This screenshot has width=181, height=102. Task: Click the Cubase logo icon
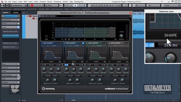(2, 2)
